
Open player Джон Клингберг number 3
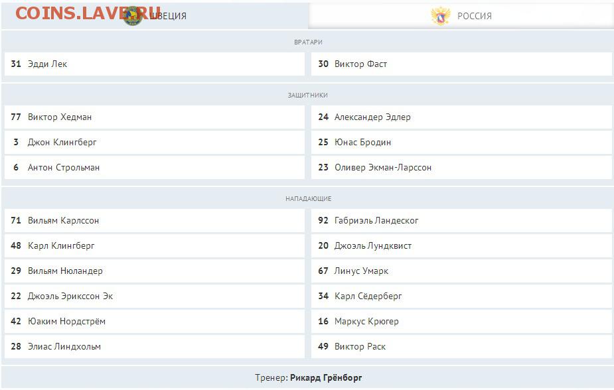pyautogui.click(x=154, y=142)
